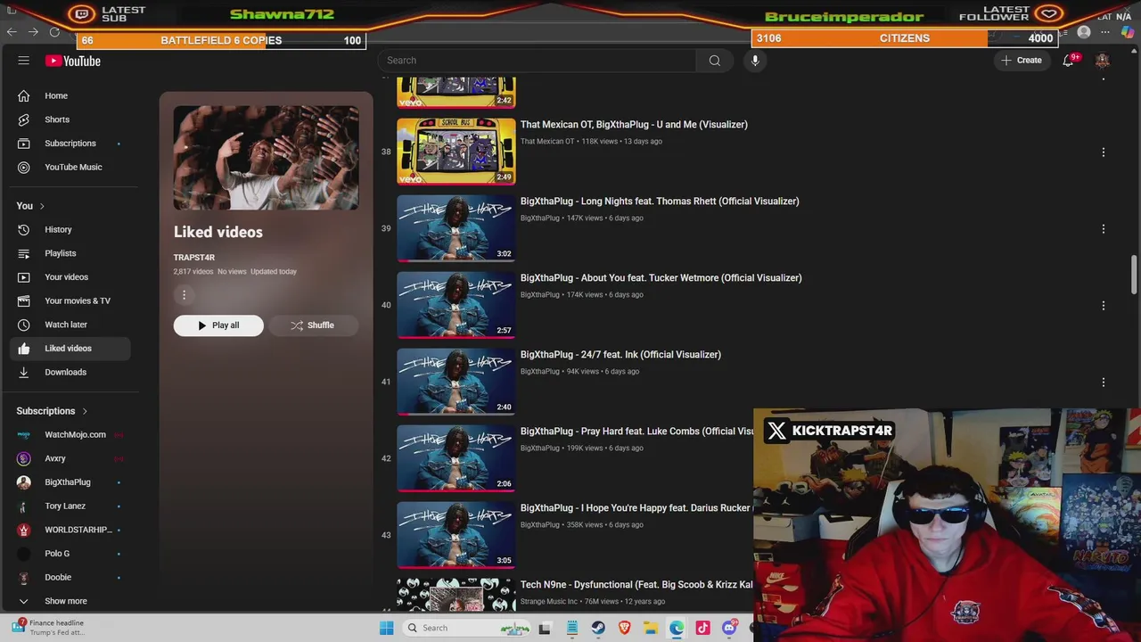
Task: Go back with browser back arrow
Action: pyautogui.click(x=12, y=32)
